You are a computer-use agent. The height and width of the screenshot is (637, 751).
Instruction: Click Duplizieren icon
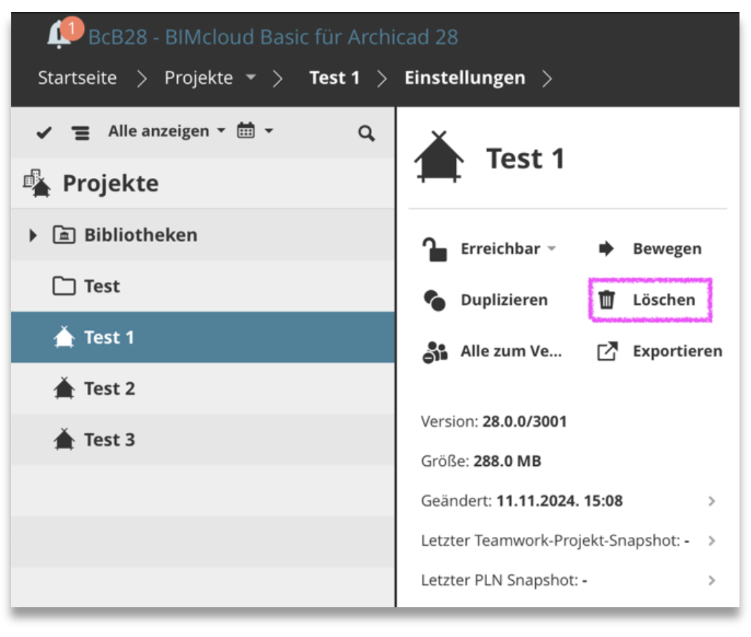click(x=435, y=300)
